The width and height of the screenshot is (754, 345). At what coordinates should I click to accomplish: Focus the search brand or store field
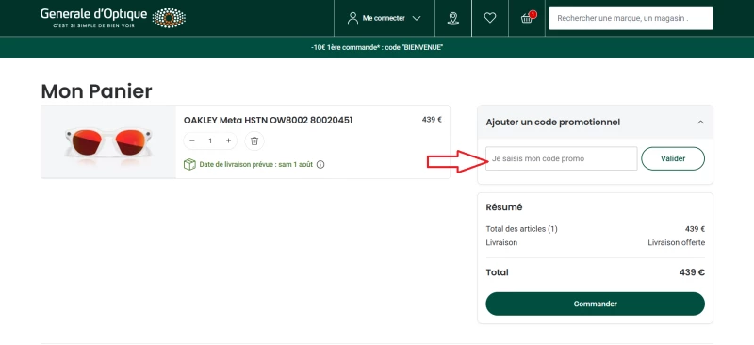point(631,18)
